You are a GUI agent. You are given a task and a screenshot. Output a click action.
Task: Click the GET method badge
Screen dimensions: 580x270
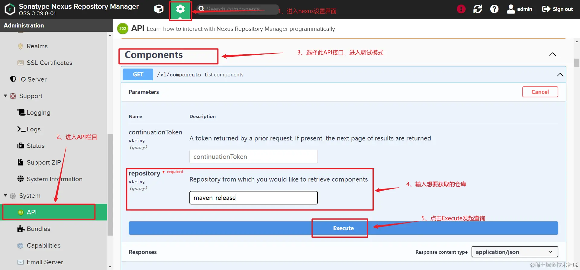pyautogui.click(x=138, y=74)
